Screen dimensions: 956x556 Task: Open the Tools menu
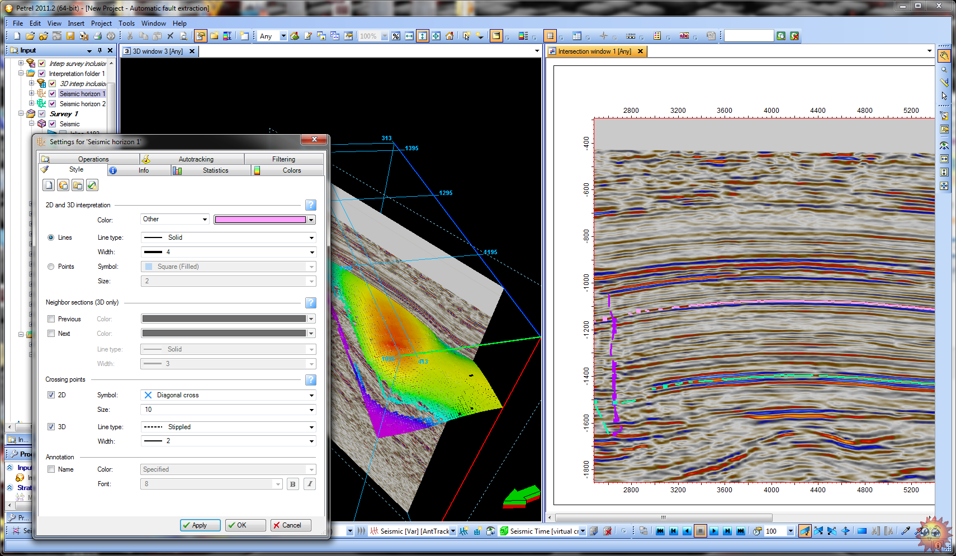coord(126,23)
